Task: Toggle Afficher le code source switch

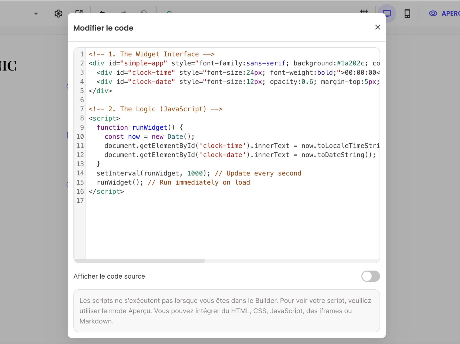Action: point(370,276)
